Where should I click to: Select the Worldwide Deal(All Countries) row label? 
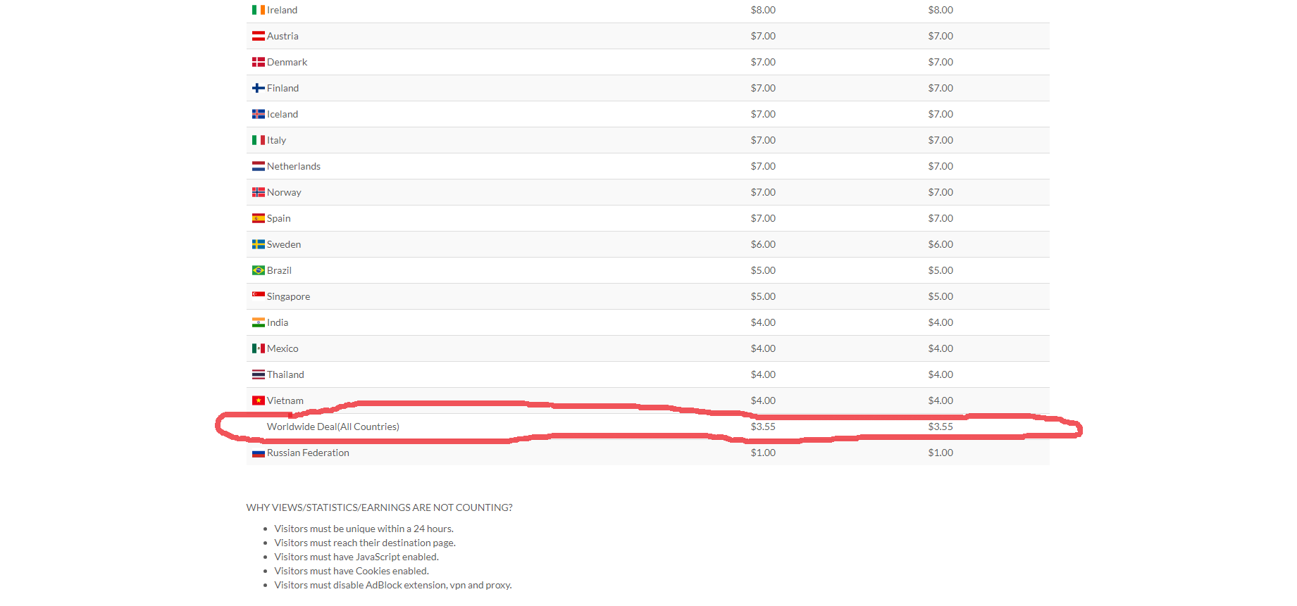333,427
